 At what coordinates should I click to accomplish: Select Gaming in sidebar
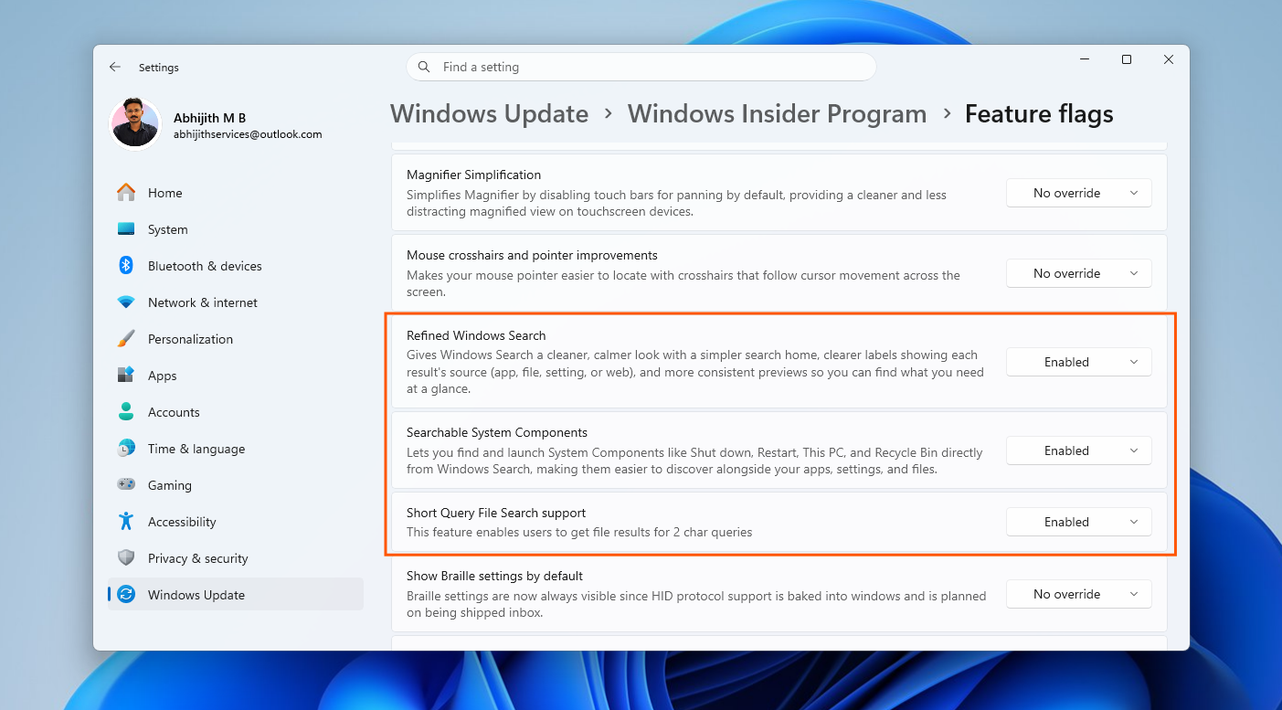click(x=236, y=485)
